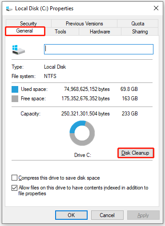
Task: Enable Compress this drive checkbox
Action: pos(14,178)
